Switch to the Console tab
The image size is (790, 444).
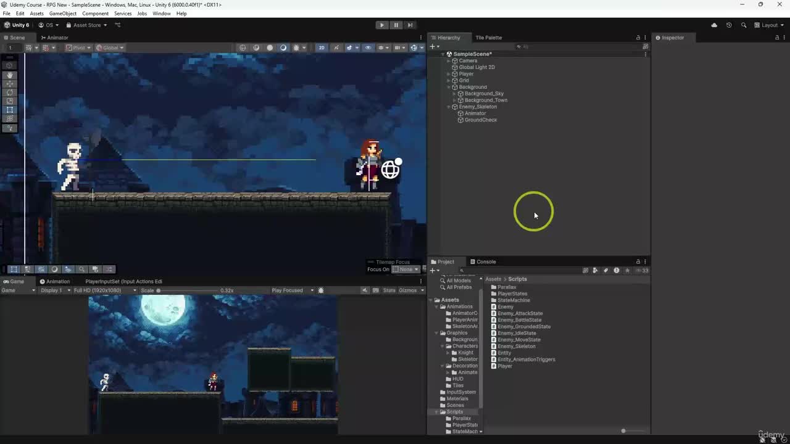click(x=482, y=261)
